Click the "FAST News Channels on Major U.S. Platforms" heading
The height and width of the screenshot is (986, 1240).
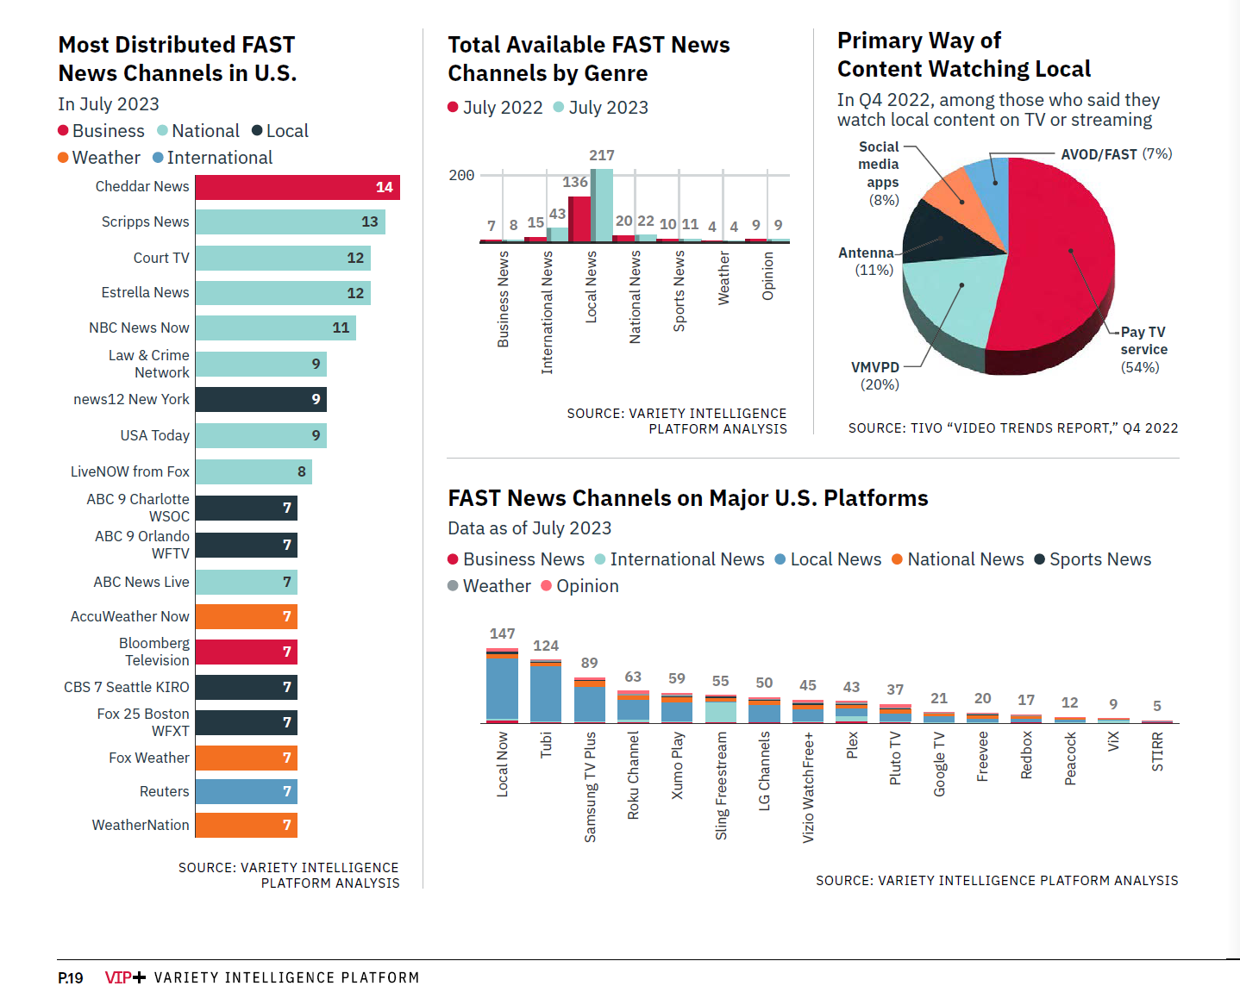(x=688, y=498)
